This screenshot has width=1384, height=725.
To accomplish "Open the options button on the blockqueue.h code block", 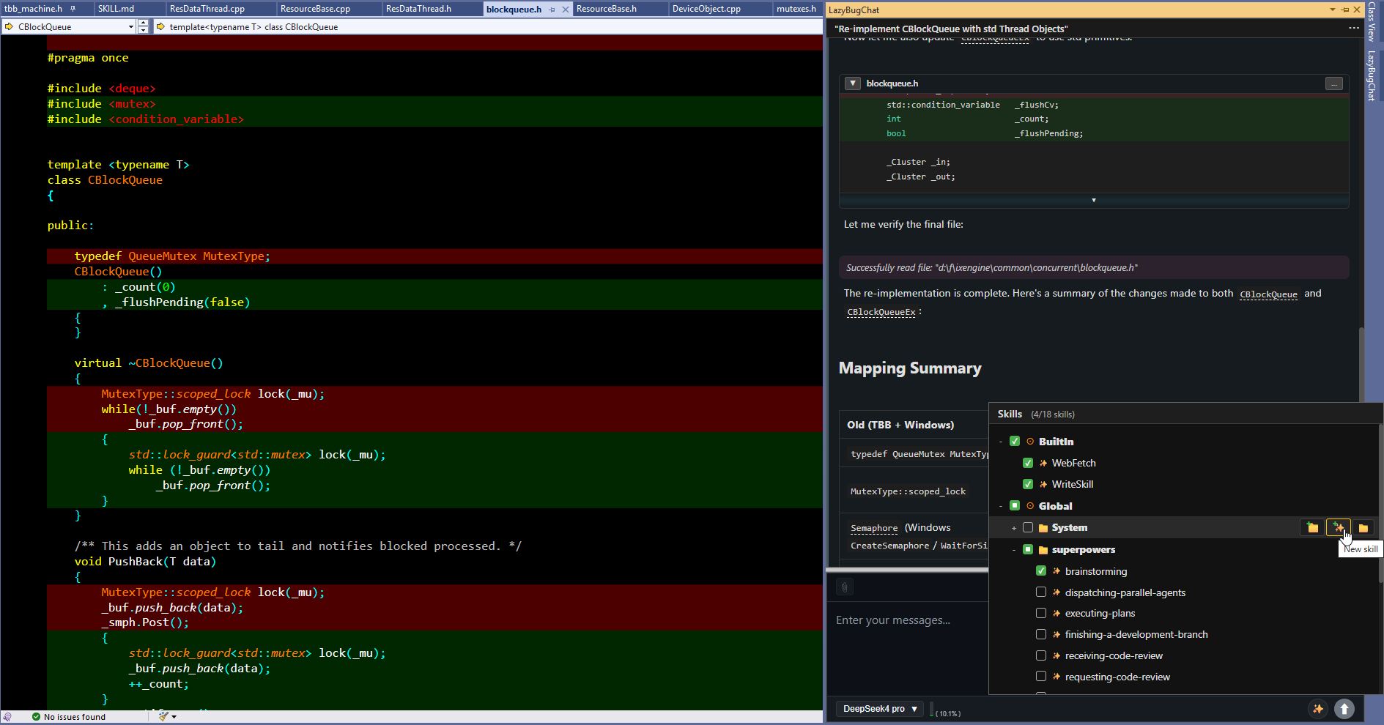I will (x=1334, y=83).
